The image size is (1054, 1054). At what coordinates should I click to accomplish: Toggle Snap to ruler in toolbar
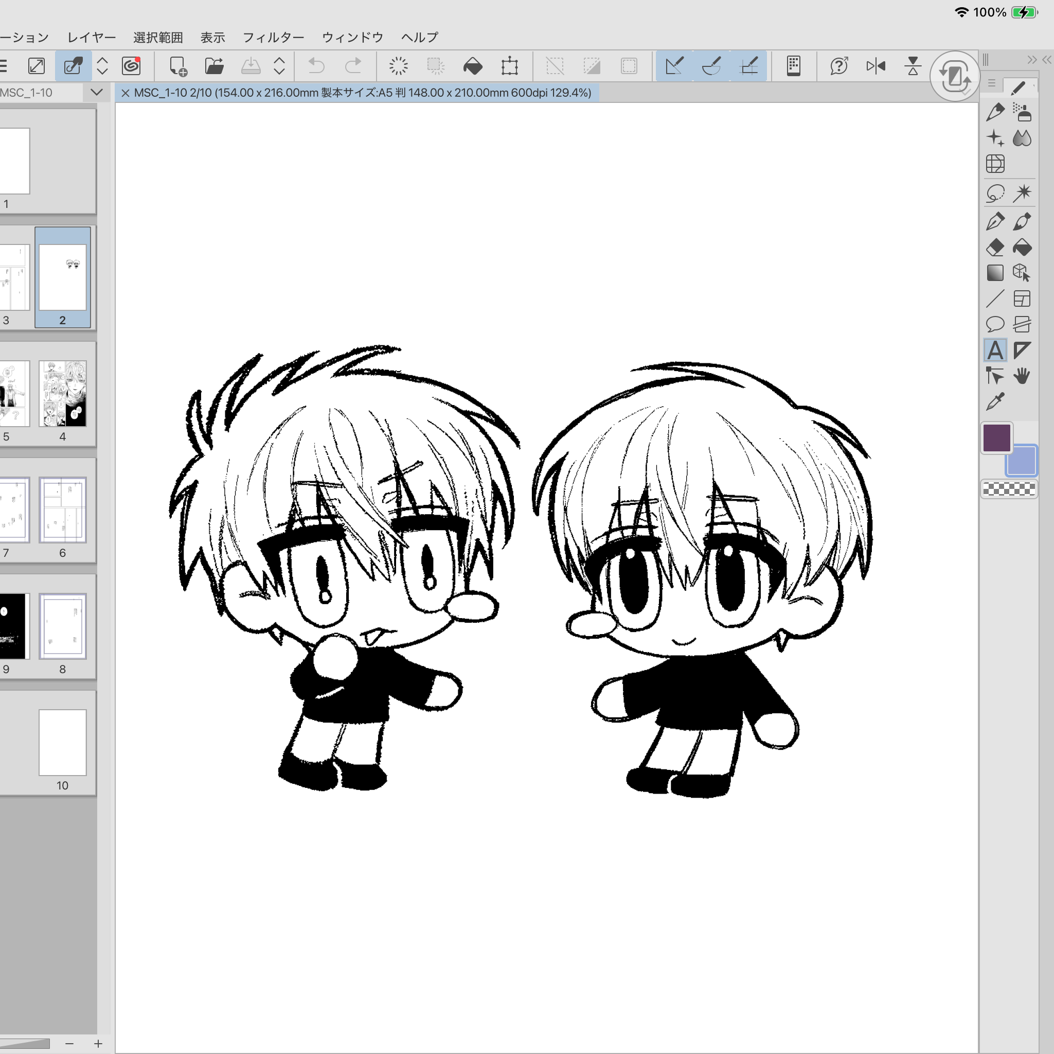point(674,66)
